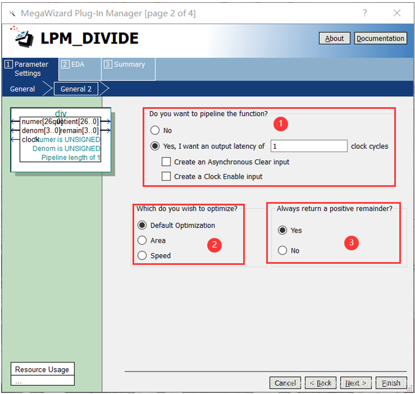Select Yes for always positive remainder

[x=282, y=230]
